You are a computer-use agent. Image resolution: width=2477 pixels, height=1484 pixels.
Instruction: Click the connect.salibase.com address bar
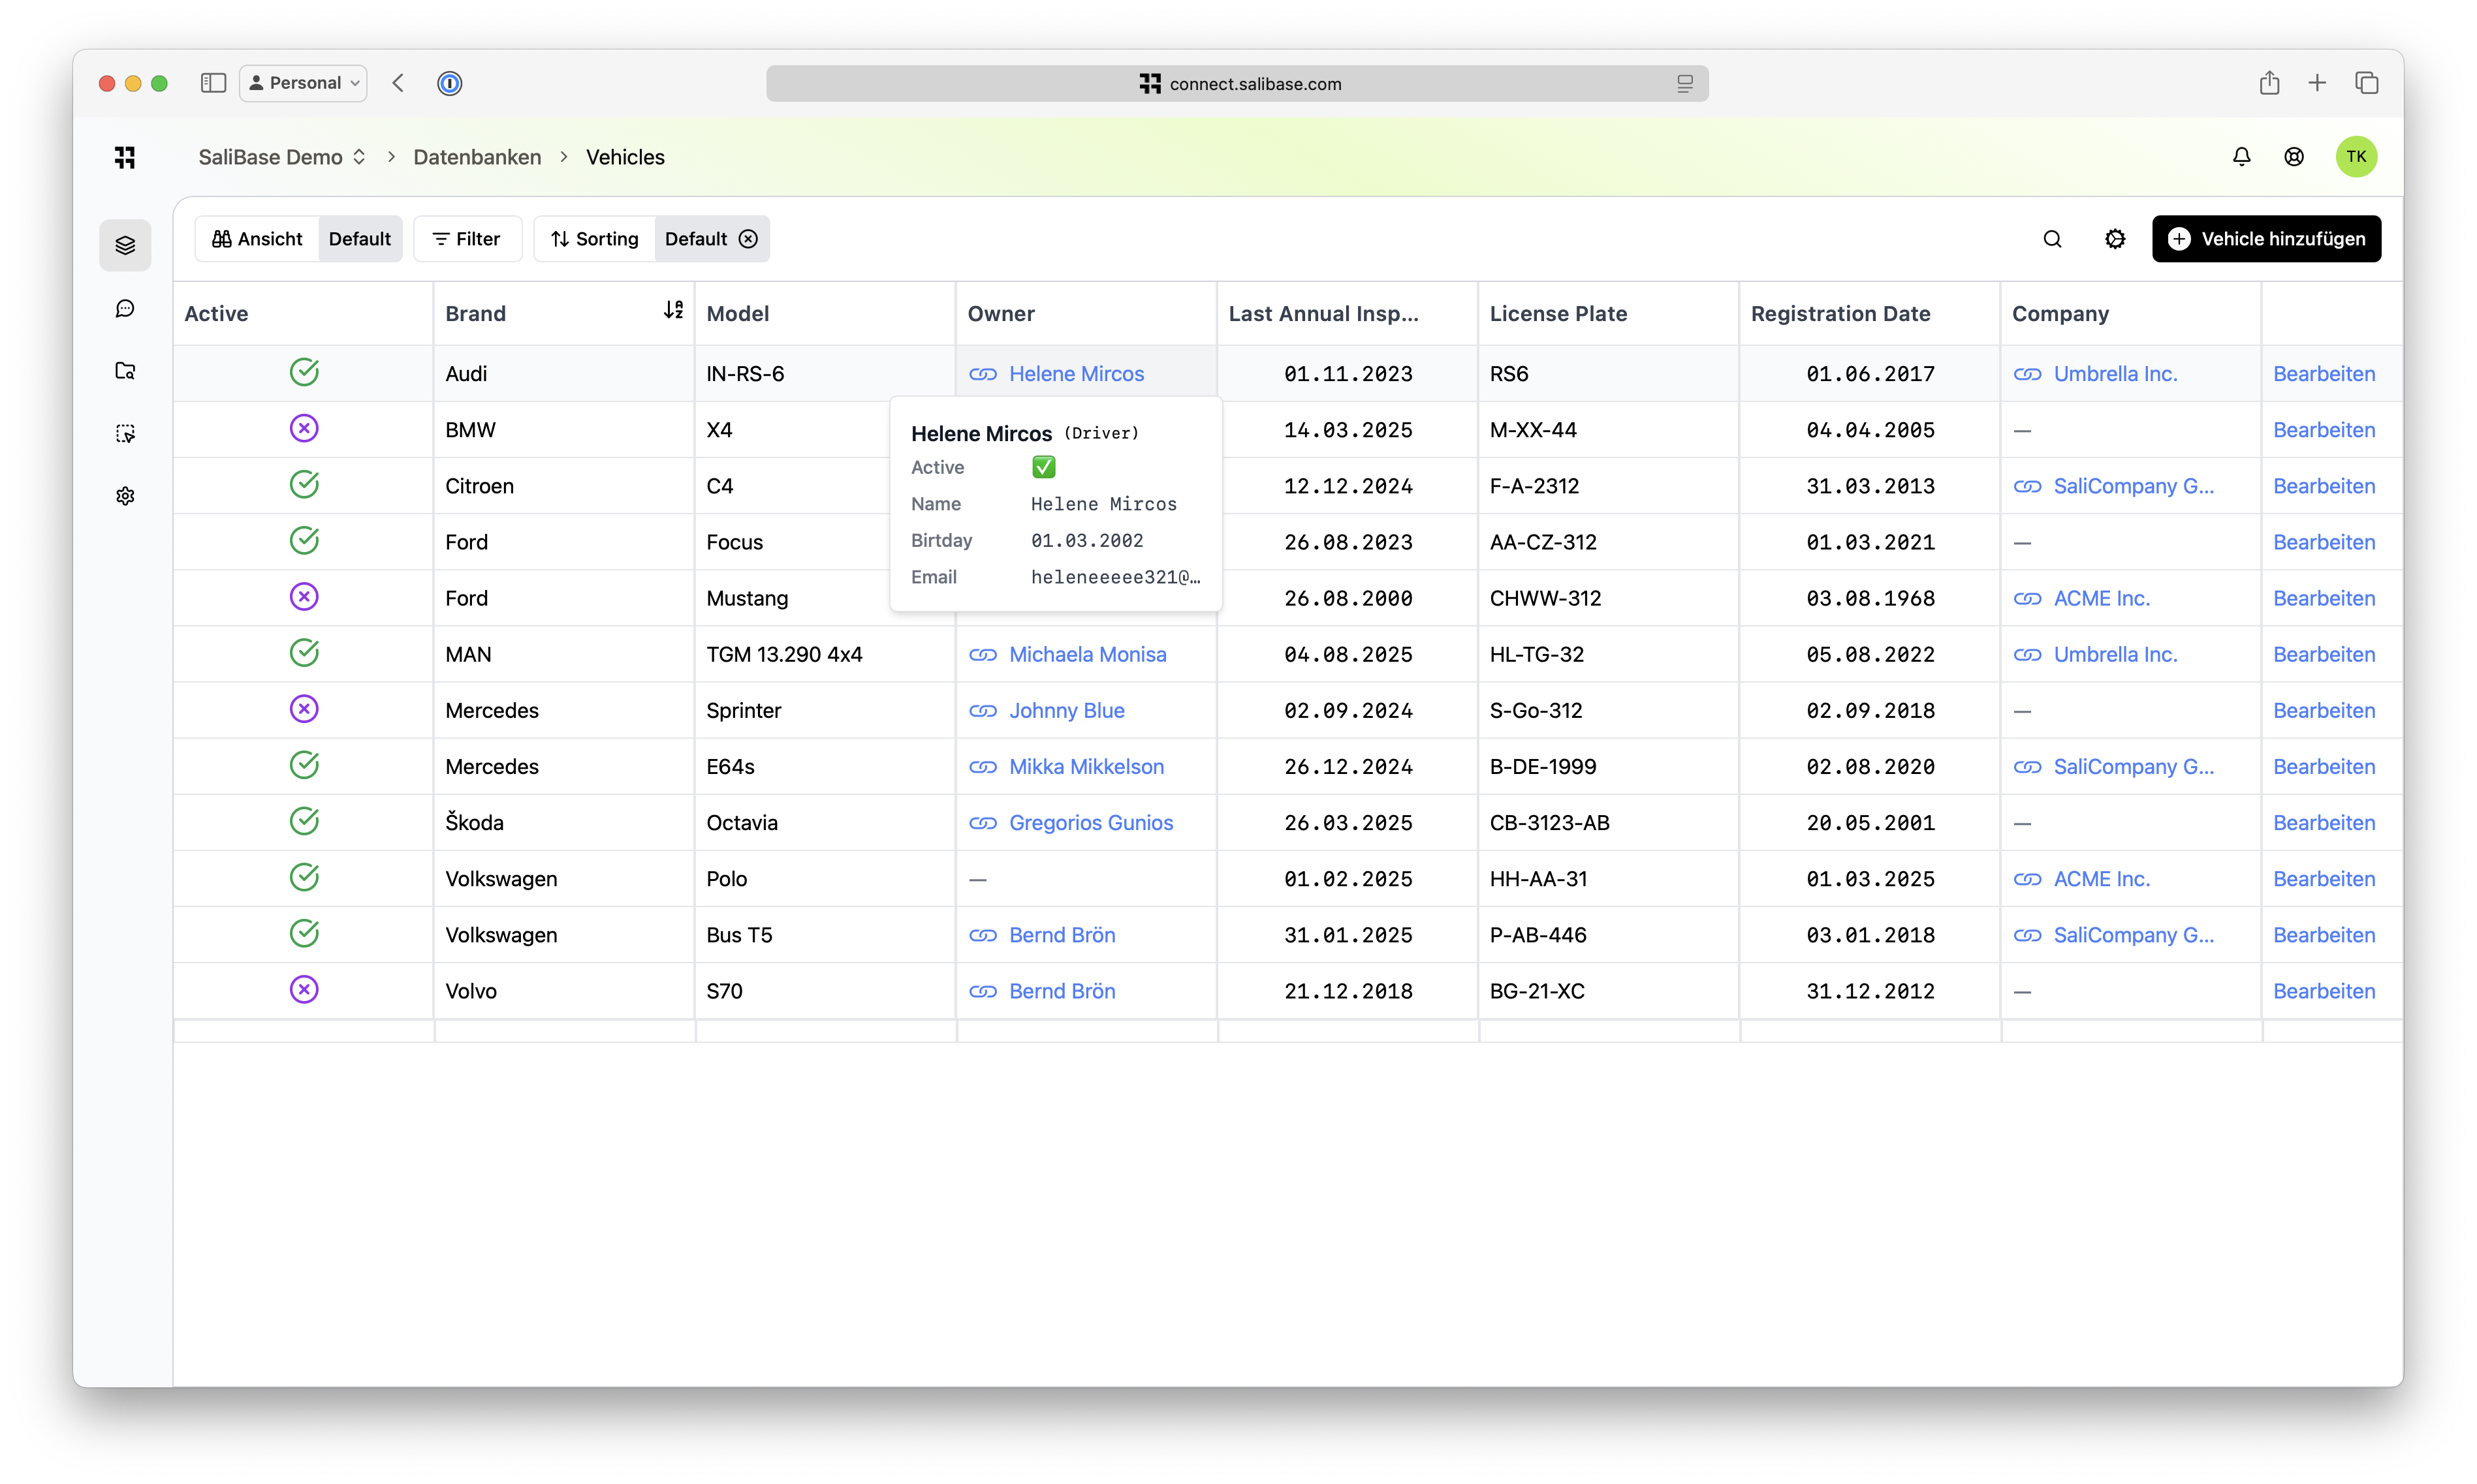pos(1237,84)
